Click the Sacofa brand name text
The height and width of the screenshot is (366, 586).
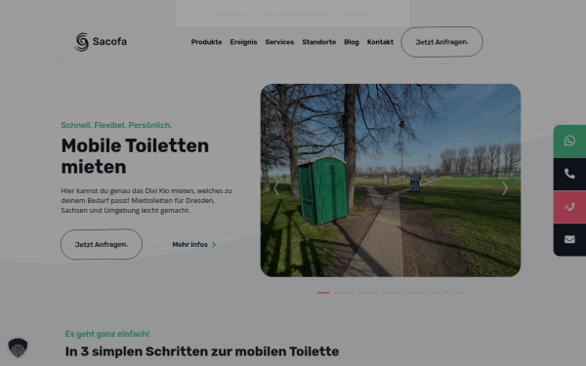[109, 41]
